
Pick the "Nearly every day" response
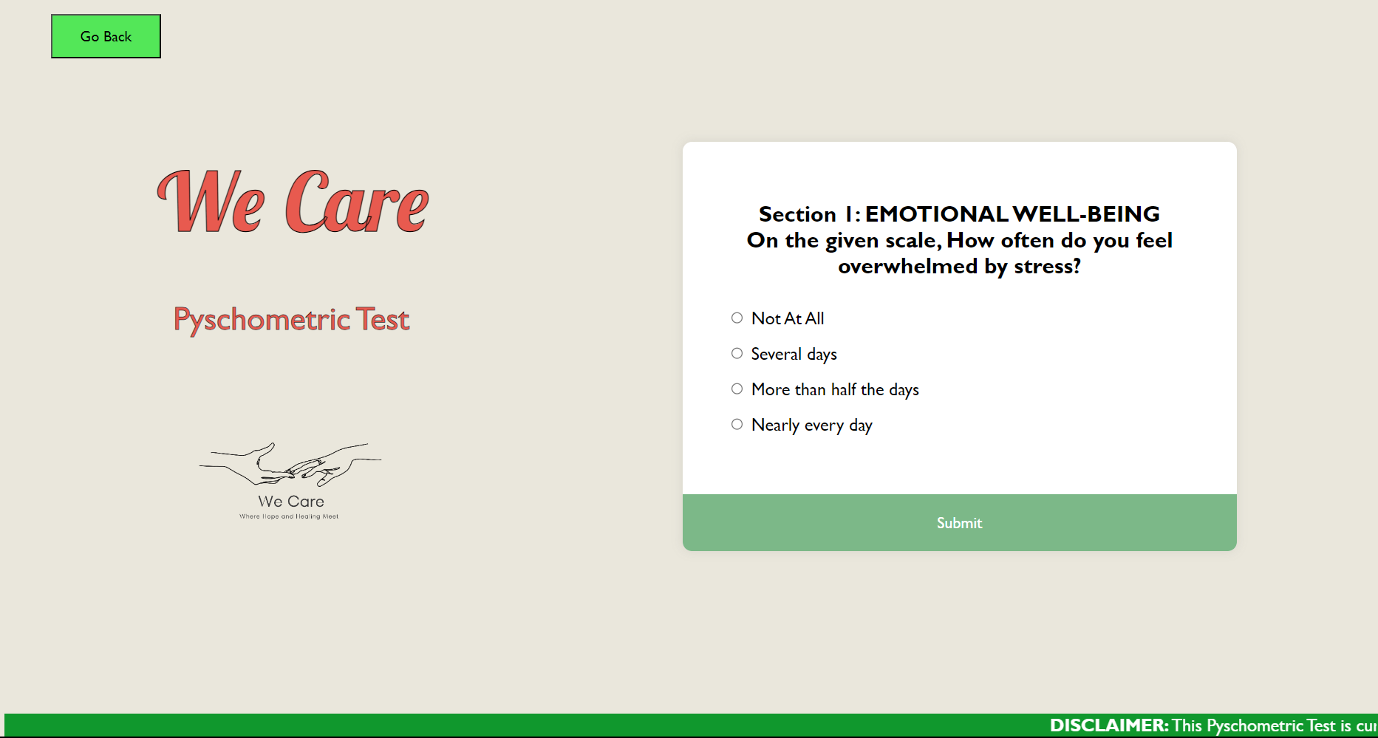(x=736, y=424)
